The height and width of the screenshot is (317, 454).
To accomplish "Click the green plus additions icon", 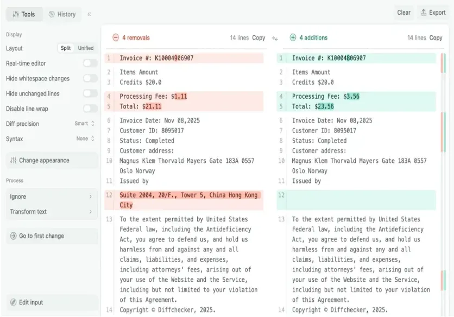I will (293, 37).
